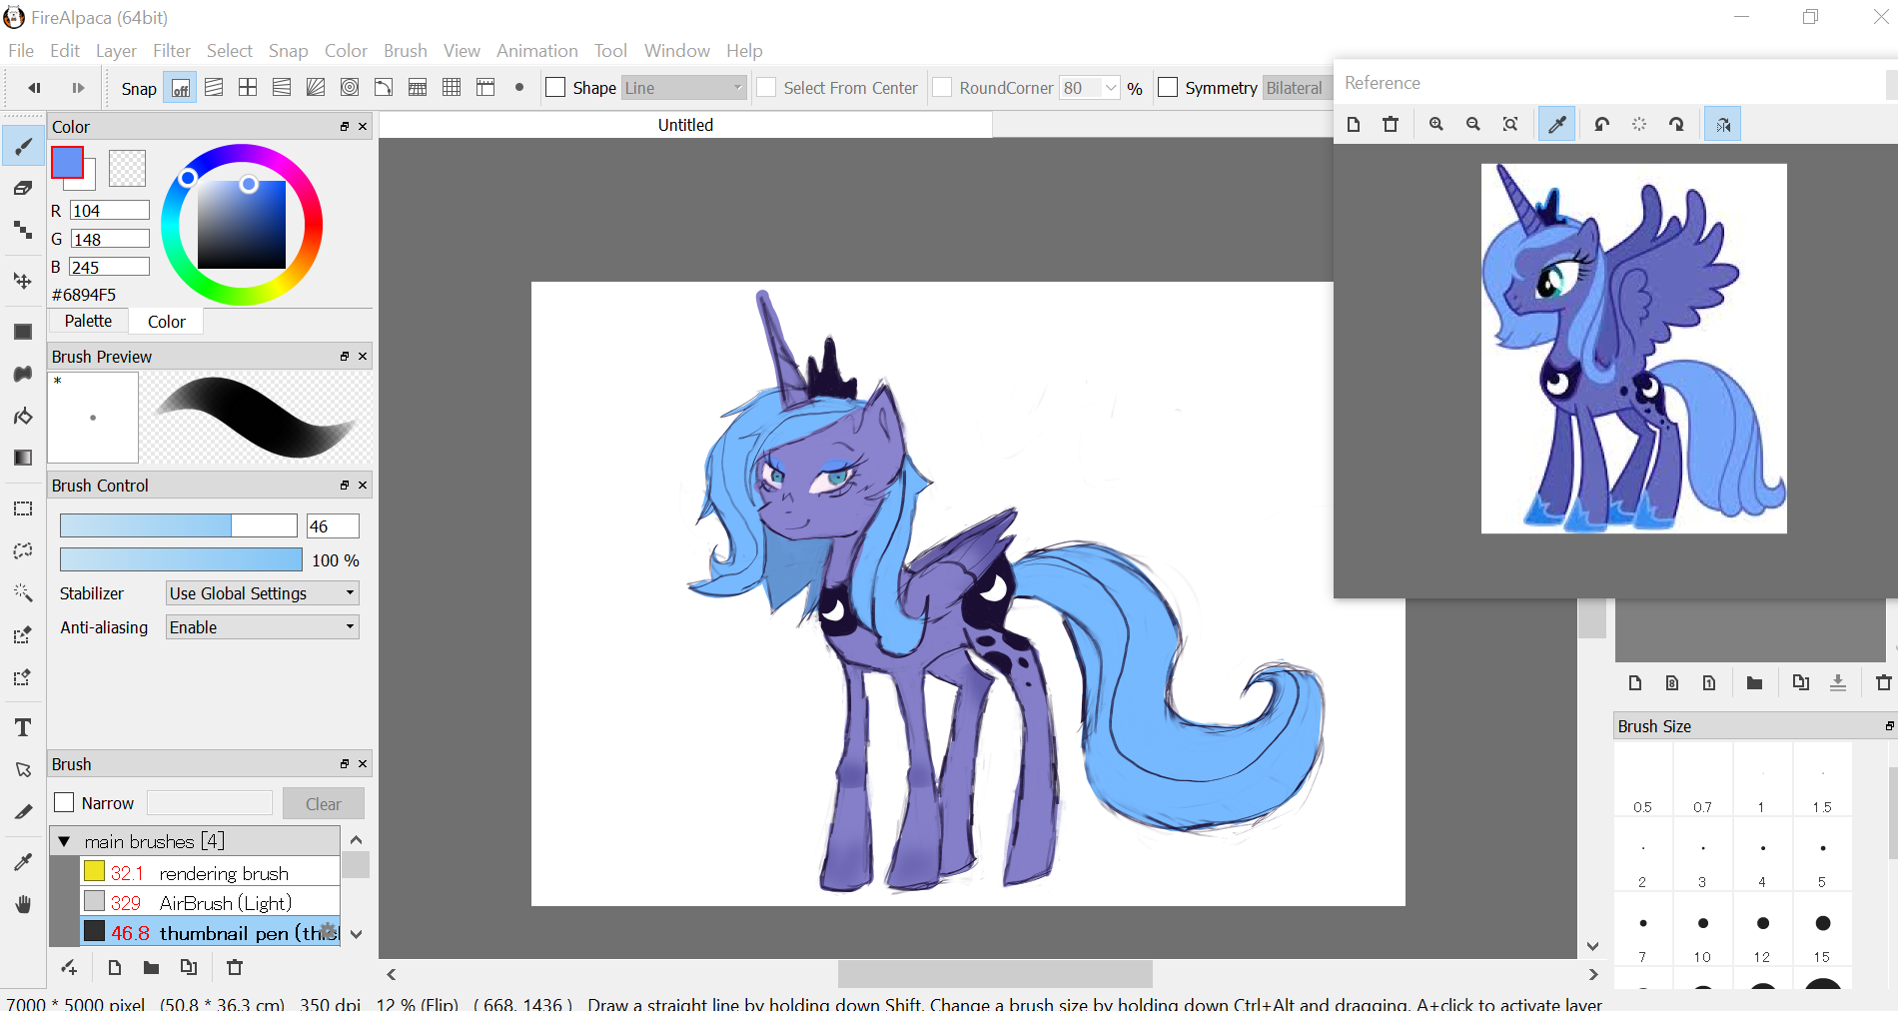Select the Move tool
1898x1011 pixels.
(x=23, y=281)
